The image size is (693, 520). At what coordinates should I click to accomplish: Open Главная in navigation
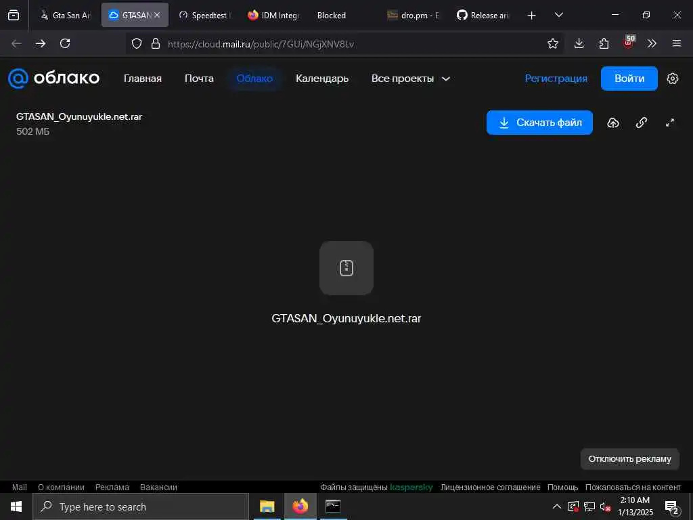tap(142, 79)
